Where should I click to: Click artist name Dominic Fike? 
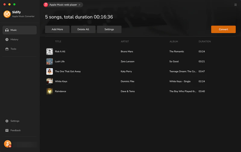pos(127,81)
